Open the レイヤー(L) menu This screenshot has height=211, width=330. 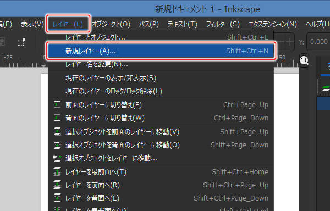(x=68, y=24)
